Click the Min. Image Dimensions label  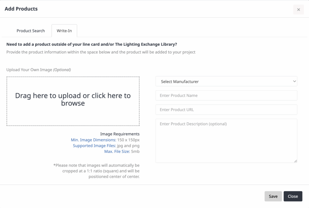pos(93,140)
